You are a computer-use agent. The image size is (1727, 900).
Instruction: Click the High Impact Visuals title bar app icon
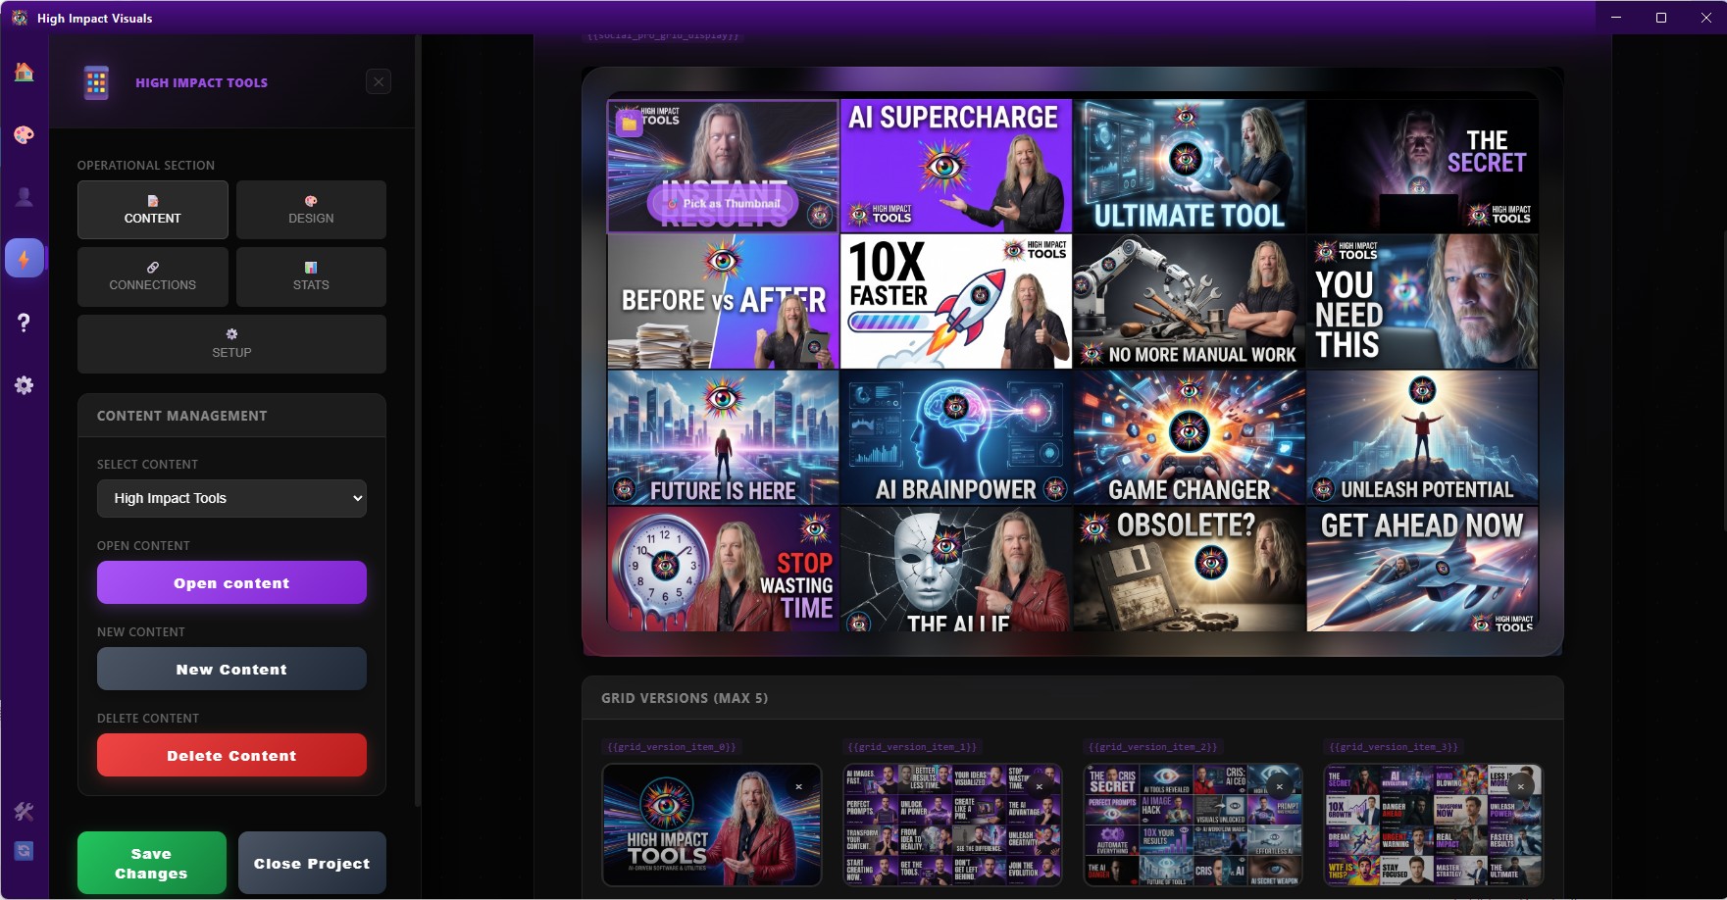coord(20,18)
